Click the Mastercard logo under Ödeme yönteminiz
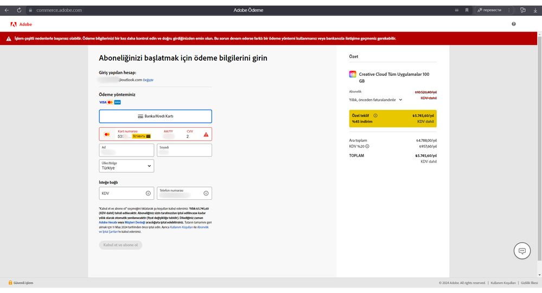Image resolution: width=542 pixels, height=293 pixels. (x=110, y=102)
